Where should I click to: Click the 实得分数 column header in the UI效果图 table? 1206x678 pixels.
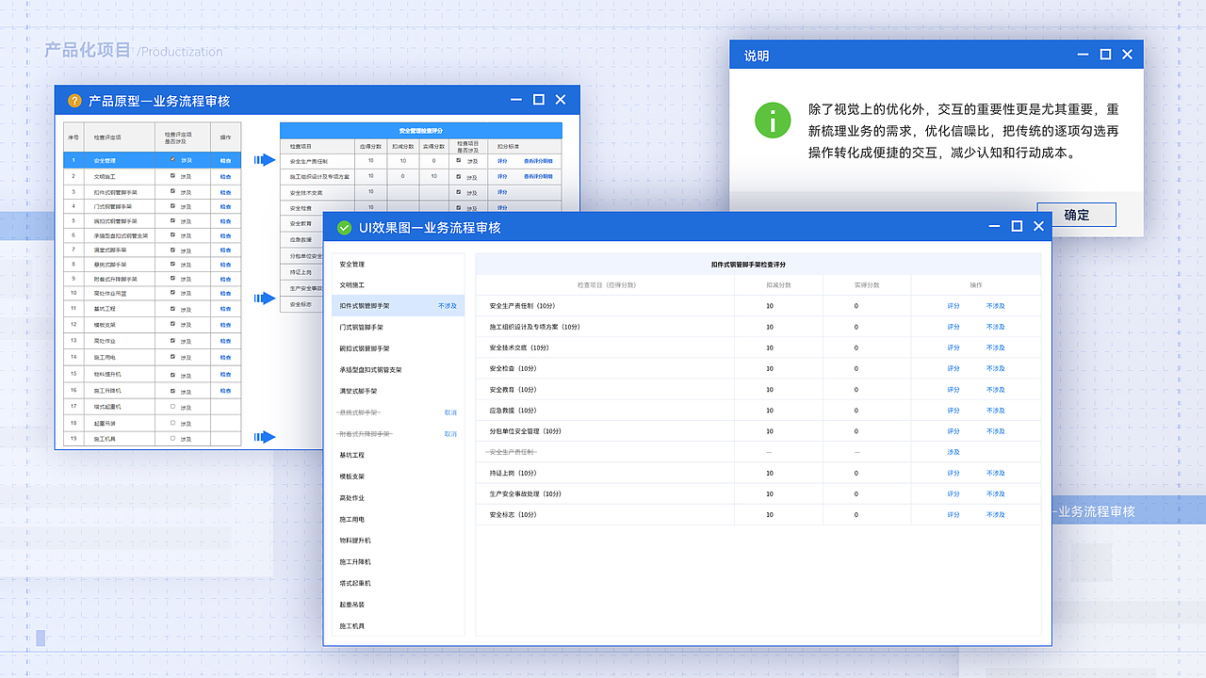(866, 284)
